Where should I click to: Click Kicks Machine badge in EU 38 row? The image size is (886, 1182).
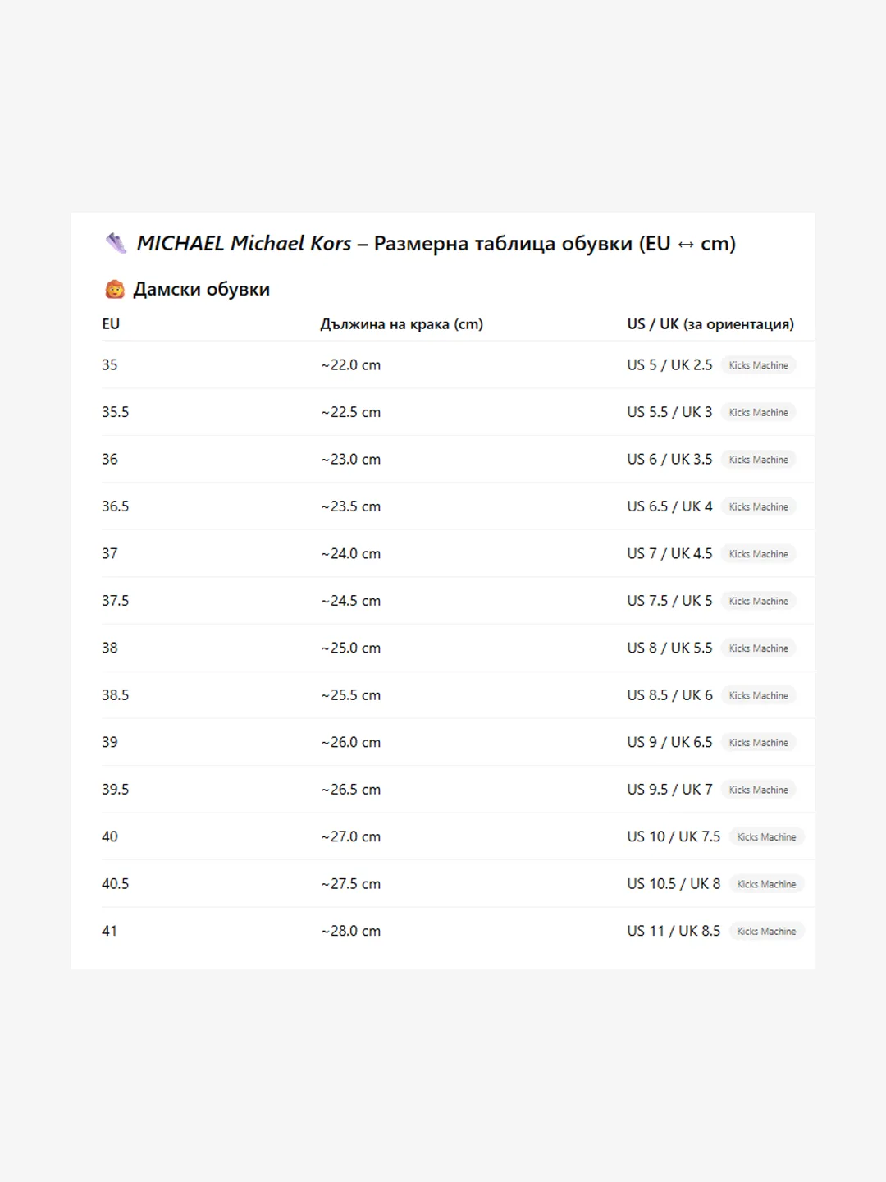point(758,648)
